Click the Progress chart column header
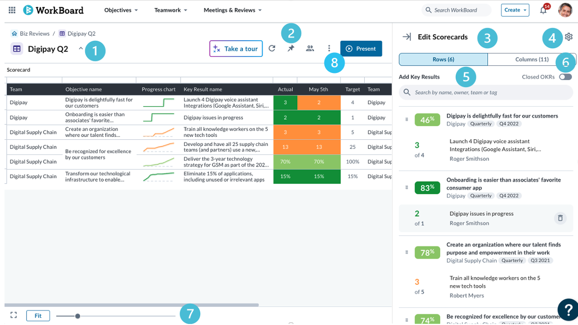This screenshot has width=578, height=325. coord(158,89)
